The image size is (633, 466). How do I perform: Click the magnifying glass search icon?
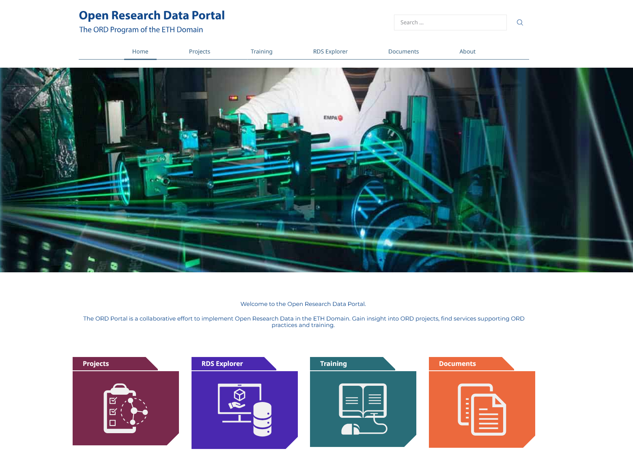tap(520, 22)
